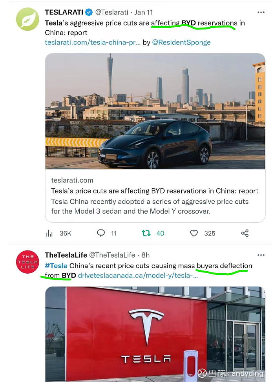Open the reply icon on Teslarati's tweet
272x382 pixels.
click(101, 233)
